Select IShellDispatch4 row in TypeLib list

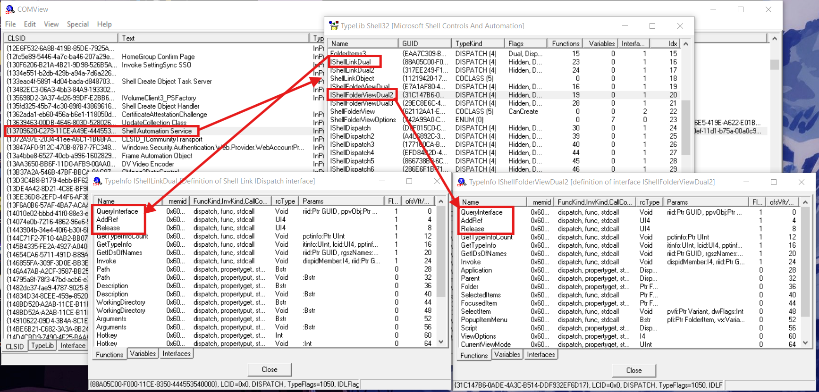point(352,153)
